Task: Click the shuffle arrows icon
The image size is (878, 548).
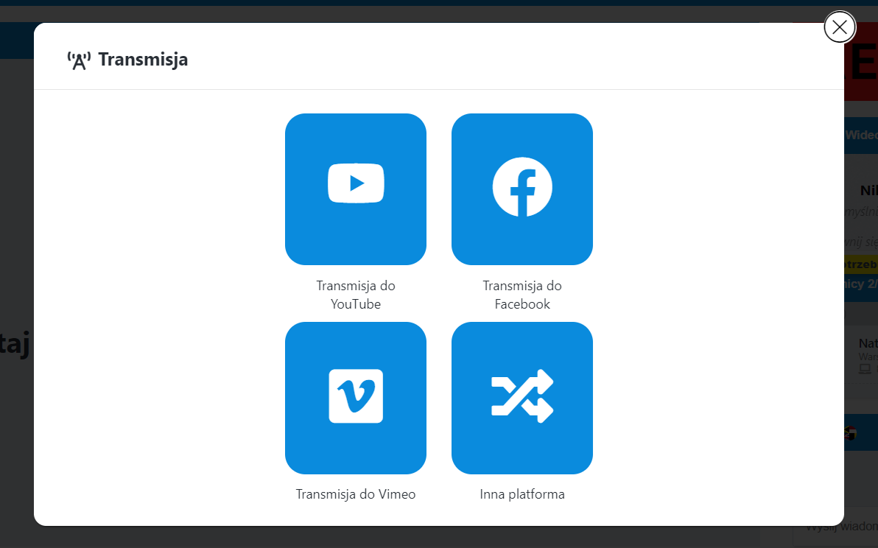Action: click(522, 396)
